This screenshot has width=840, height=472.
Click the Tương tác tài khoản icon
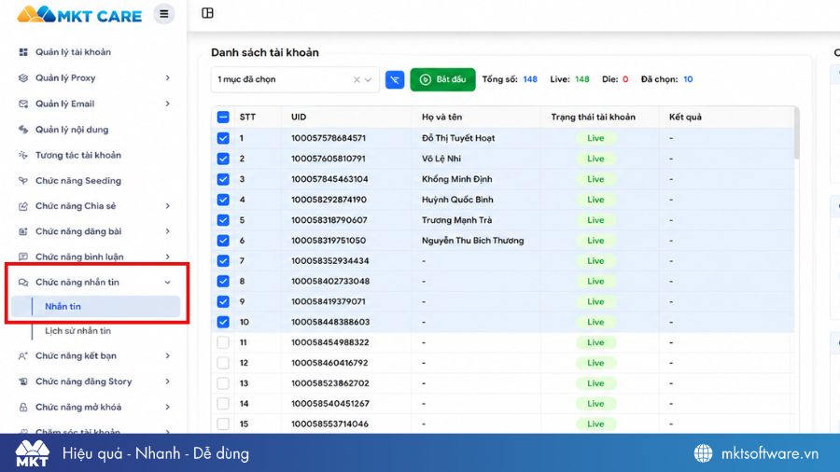click(23, 155)
